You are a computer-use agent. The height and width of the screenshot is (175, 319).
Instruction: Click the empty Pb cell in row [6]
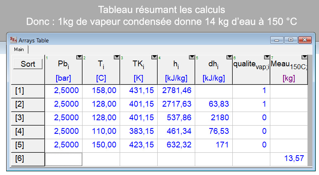tap(64, 159)
